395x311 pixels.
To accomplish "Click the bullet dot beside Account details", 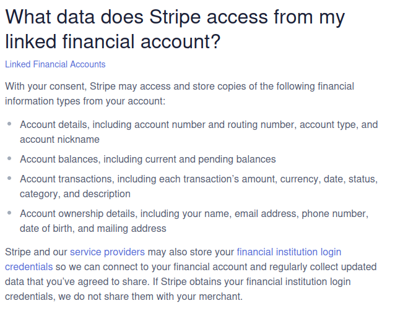I will (x=9, y=124).
